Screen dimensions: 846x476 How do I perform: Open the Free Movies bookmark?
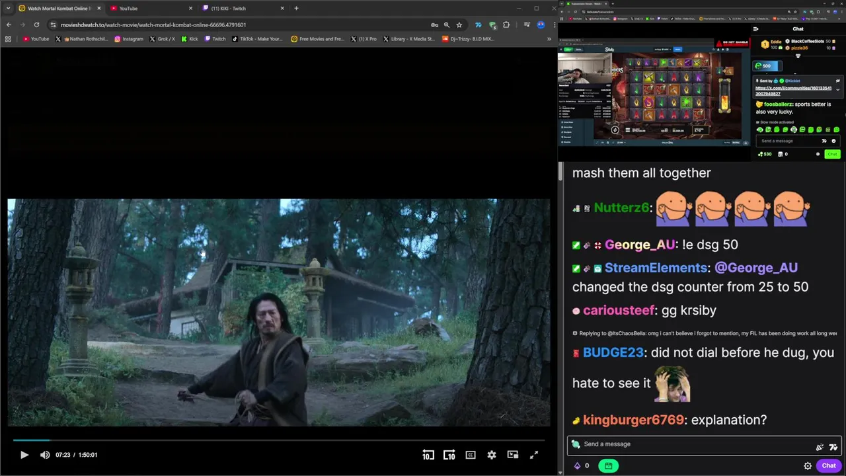(x=317, y=39)
